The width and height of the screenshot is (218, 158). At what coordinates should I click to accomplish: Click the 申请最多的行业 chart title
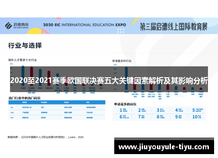click(x=122, y=61)
